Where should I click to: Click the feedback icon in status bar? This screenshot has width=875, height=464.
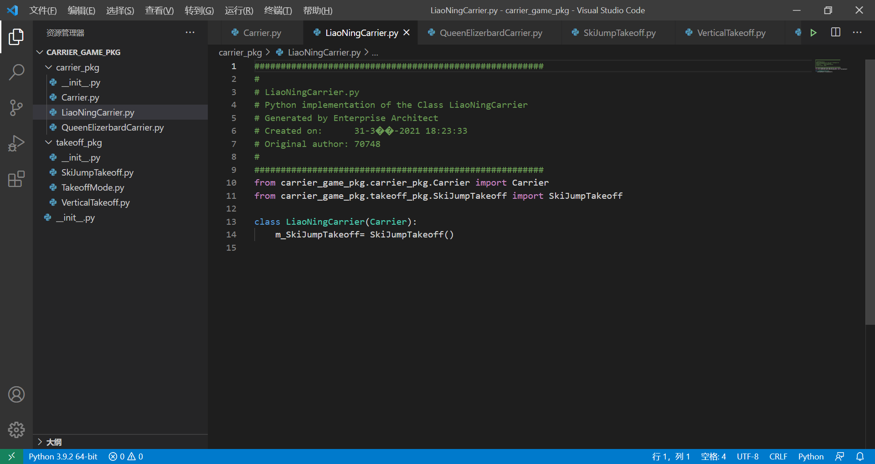tap(840, 456)
